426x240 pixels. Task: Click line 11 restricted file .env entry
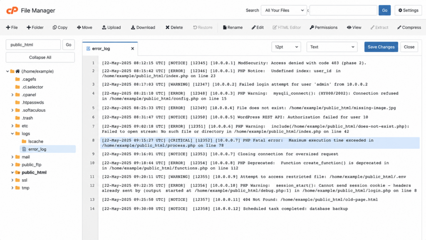[254, 177]
